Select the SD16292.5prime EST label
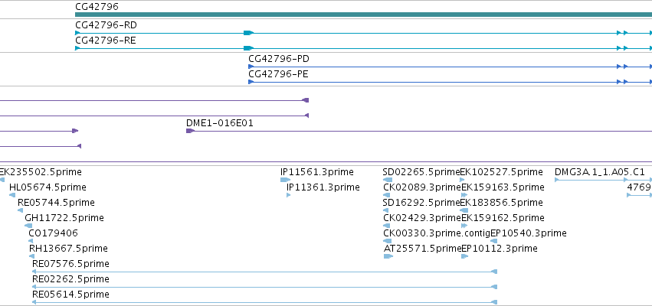This screenshot has width=652, height=306. (x=421, y=203)
